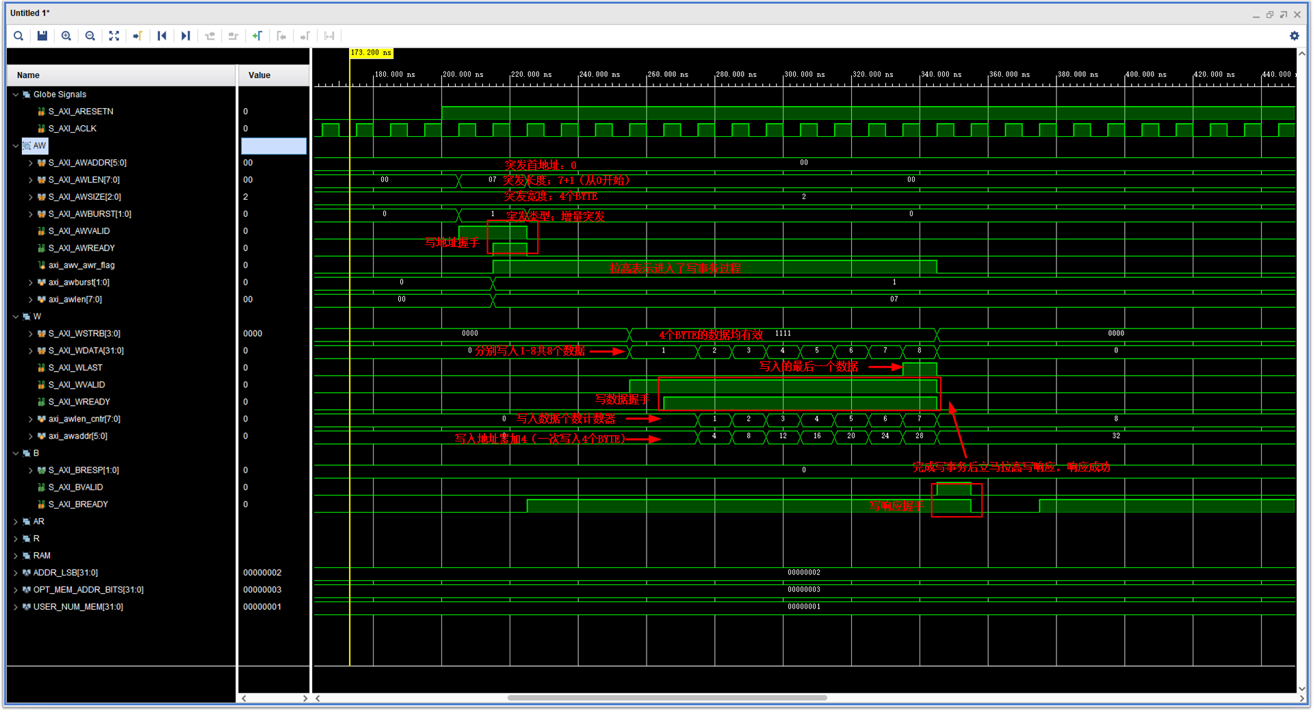Viewport: 1313px width, 711px height.
Task: Zoom Fit the entire waveform
Action: click(114, 36)
